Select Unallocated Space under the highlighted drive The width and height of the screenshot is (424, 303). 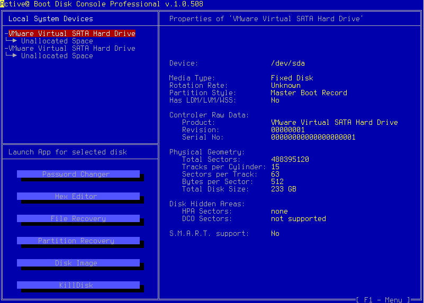click(x=57, y=41)
